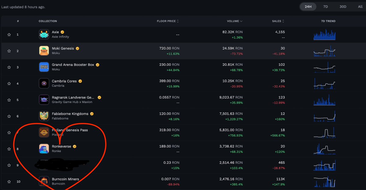Click the 82.32K RON volume value
Image resolution: width=366 pixels, height=190 pixels.
pos(233,32)
